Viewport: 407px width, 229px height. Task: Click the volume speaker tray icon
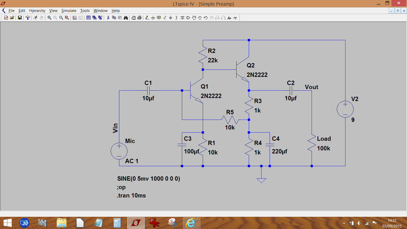359,223
